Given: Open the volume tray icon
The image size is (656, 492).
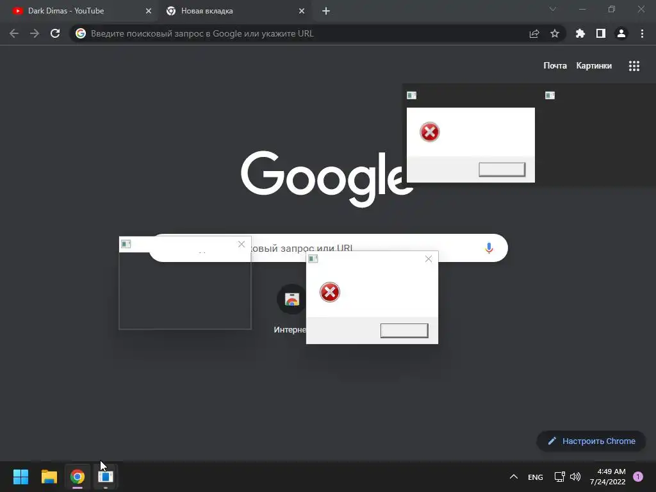Looking at the screenshot, I should [575, 477].
